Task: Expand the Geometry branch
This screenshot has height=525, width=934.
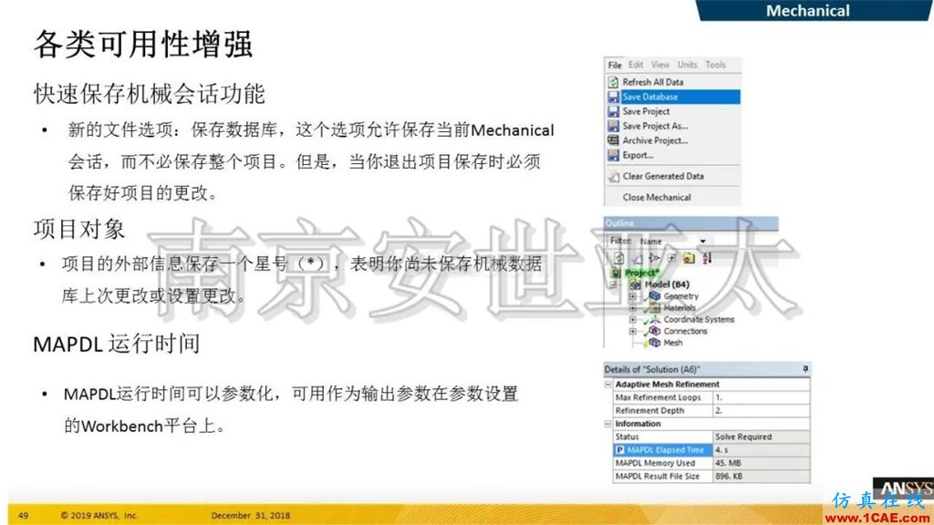Action: [x=633, y=296]
